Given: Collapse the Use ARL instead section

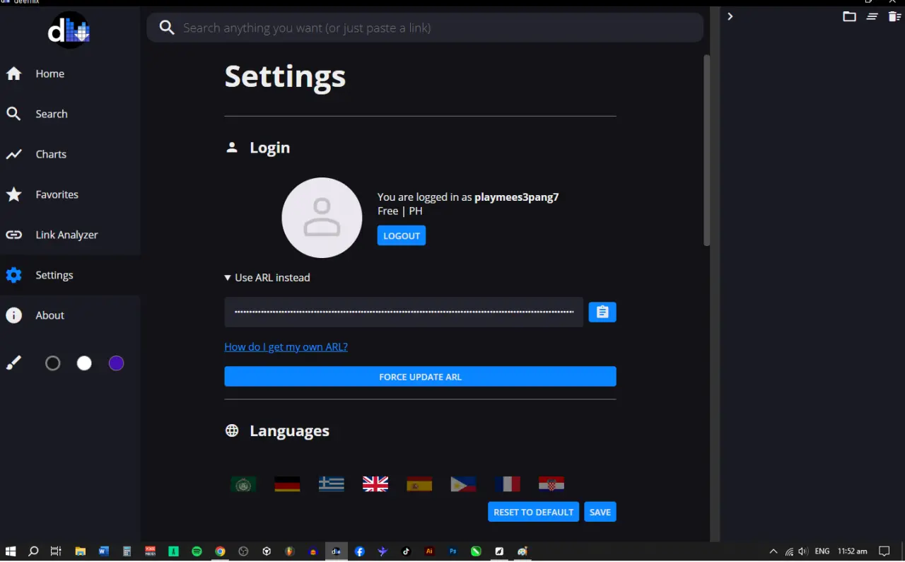Looking at the screenshot, I should (x=267, y=278).
